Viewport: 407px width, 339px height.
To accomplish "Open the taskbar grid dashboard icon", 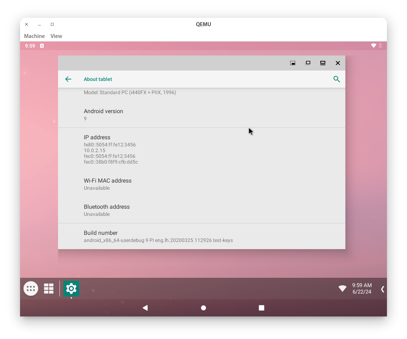I will click(x=48, y=289).
